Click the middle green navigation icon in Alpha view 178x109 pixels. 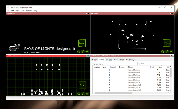click(83, 52)
